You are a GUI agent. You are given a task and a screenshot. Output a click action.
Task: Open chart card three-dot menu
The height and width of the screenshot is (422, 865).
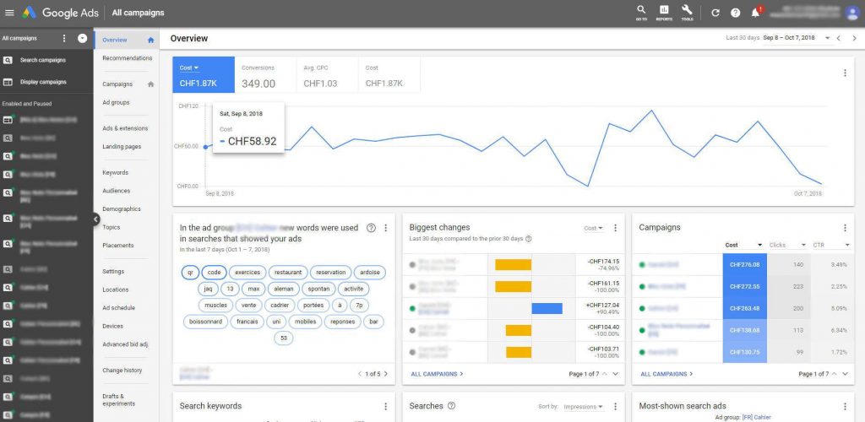[845, 73]
